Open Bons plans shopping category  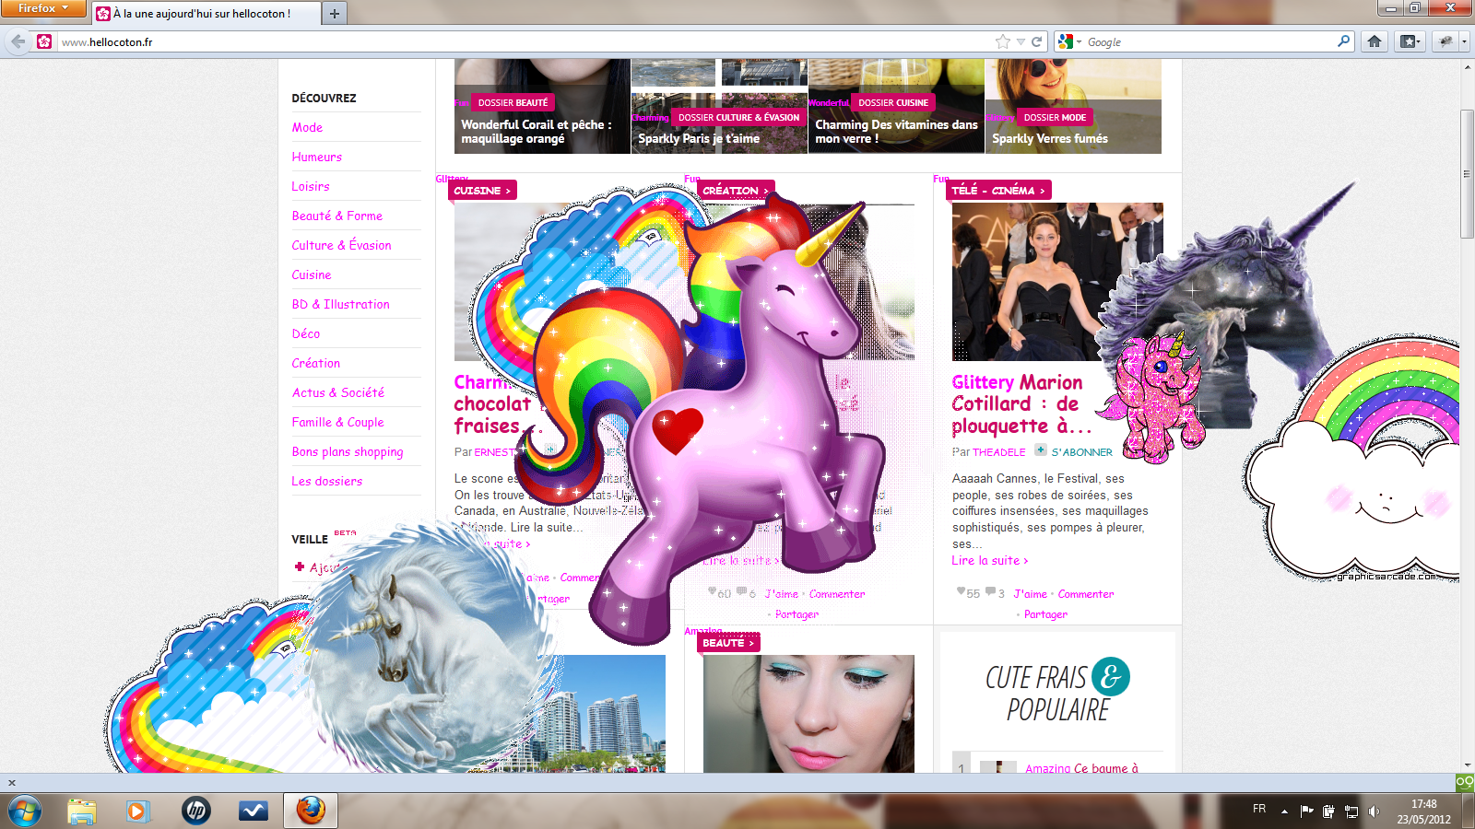click(x=348, y=451)
